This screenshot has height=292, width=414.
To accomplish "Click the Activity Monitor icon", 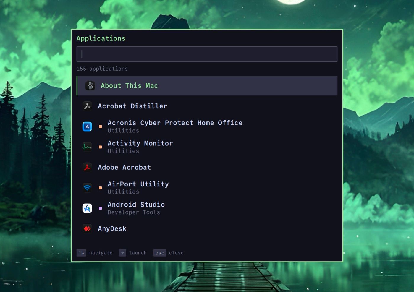I will coord(87,147).
